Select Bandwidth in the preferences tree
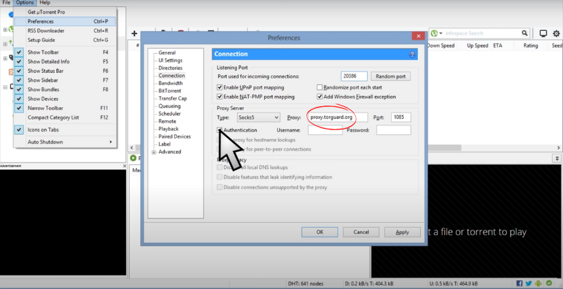The image size is (563, 289). (171, 83)
